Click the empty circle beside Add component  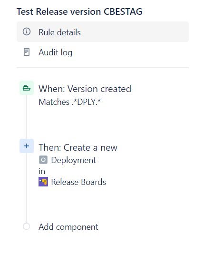click(26, 226)
